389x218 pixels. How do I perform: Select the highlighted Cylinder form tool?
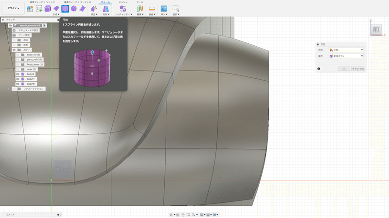[x=65, y=9]
